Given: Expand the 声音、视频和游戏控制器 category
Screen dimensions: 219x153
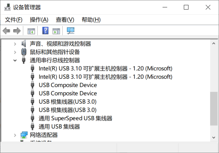Looking at the screenshot, I should click(x=15, y=44).
